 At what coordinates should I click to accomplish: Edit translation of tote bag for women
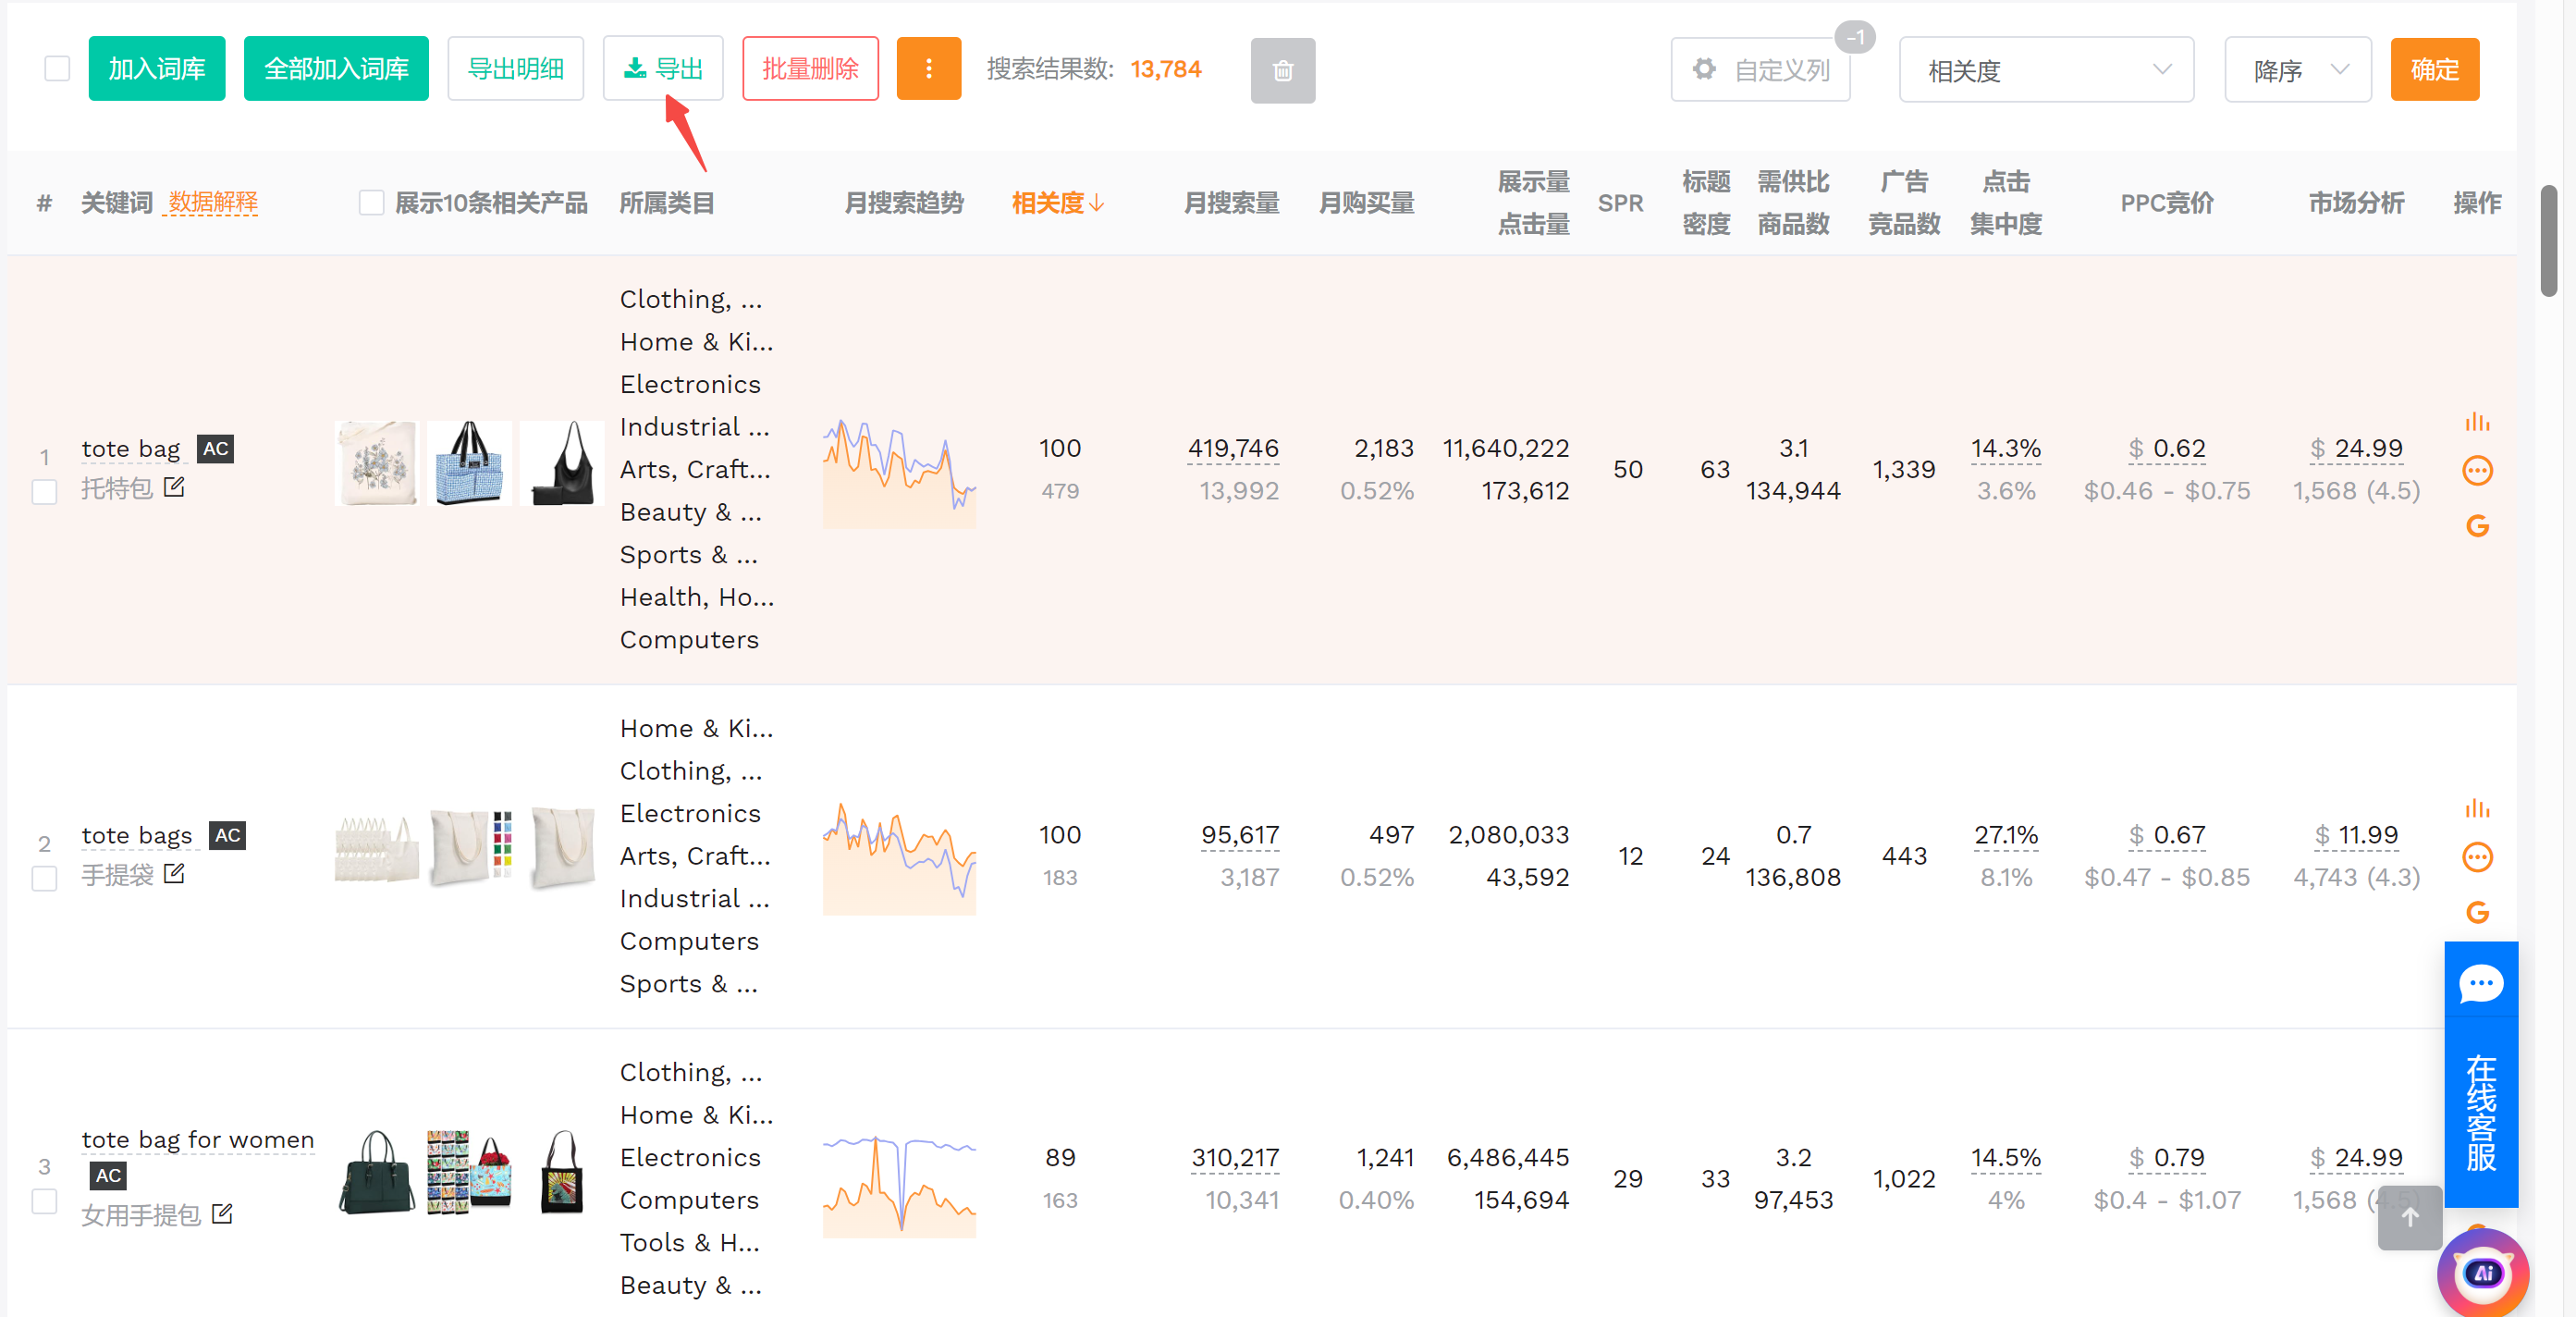(x=222, y=1214)
